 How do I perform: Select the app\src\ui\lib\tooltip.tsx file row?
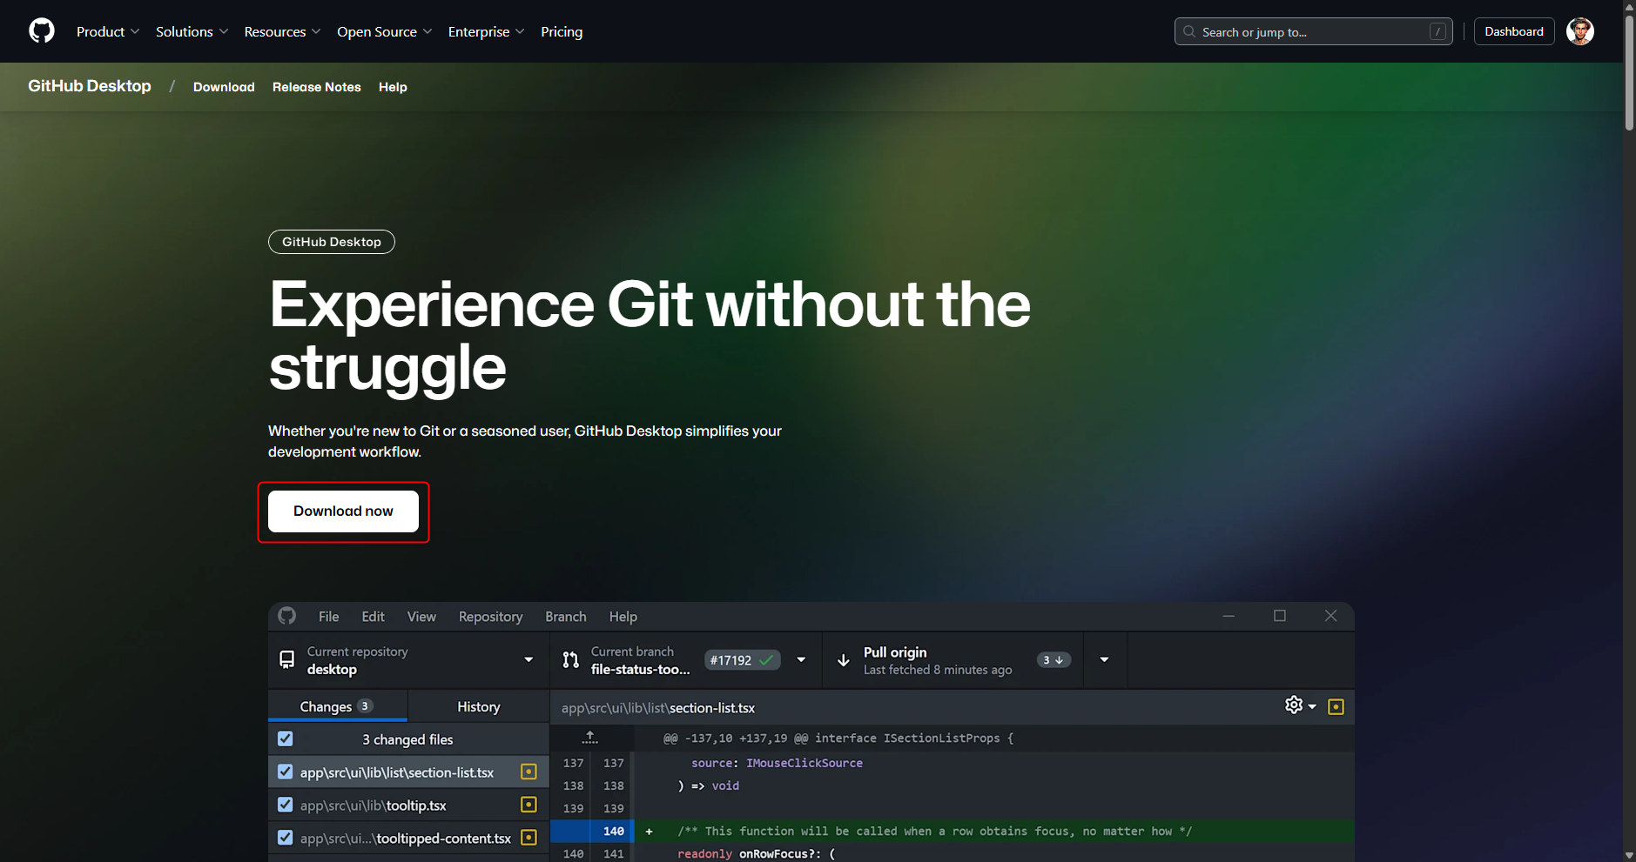[408, 805]
